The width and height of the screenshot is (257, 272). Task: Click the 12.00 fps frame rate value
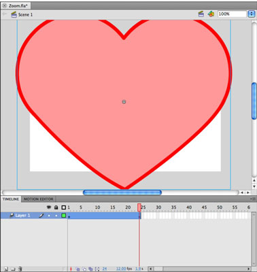click(124, 269)
